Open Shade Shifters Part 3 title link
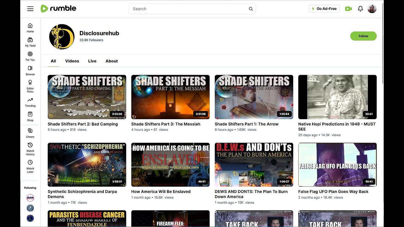This screenshot has height=227, width=404. (166, 124)
